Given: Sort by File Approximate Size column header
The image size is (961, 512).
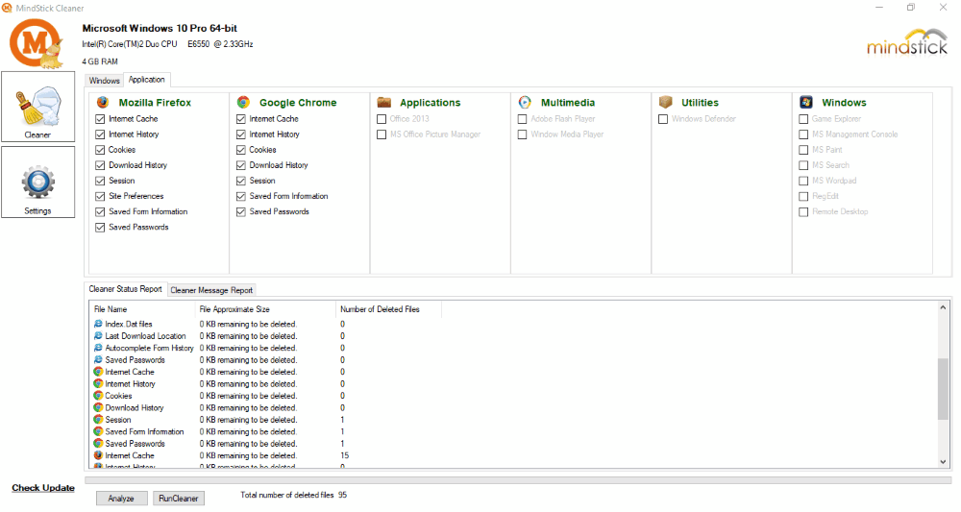Looking at the screenshot, I should pyautogui.click(x=265, y=309).
